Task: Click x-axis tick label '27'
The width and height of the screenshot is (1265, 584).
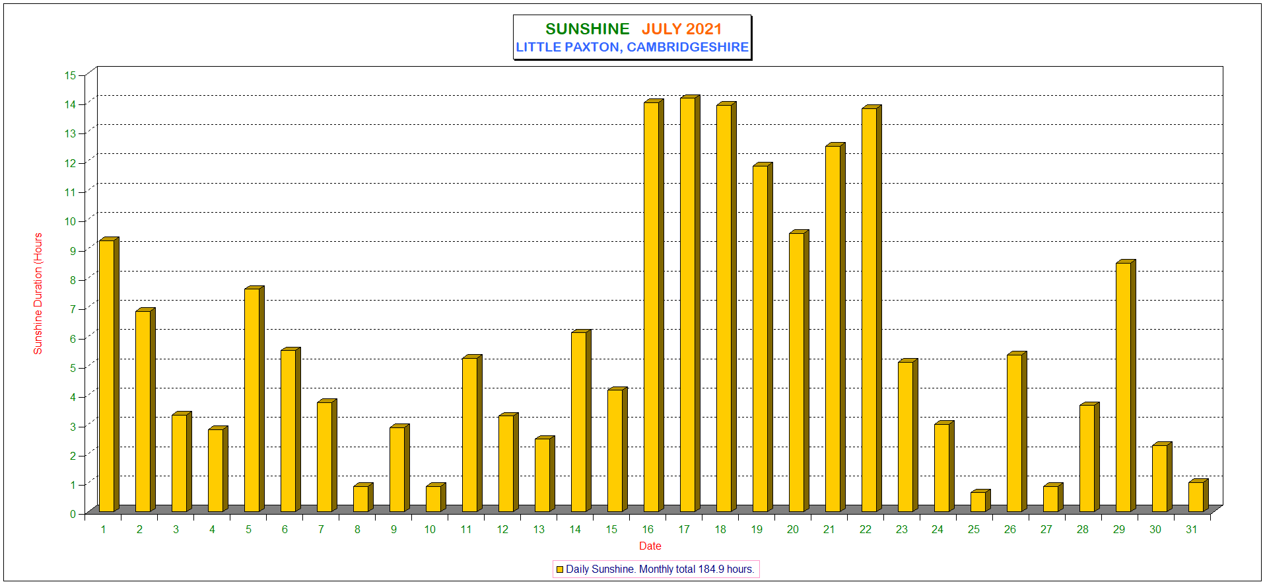Action: (1046, 529)
